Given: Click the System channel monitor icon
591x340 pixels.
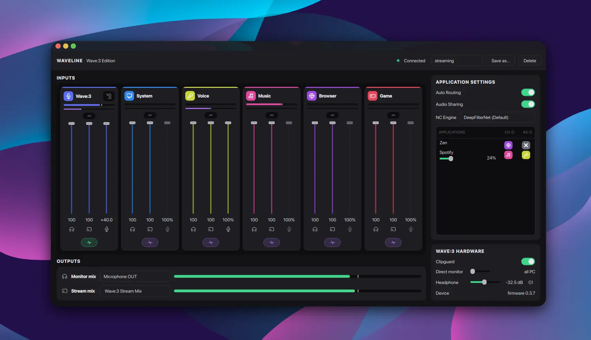Looking at the screenshot, I should coord(129,96).
